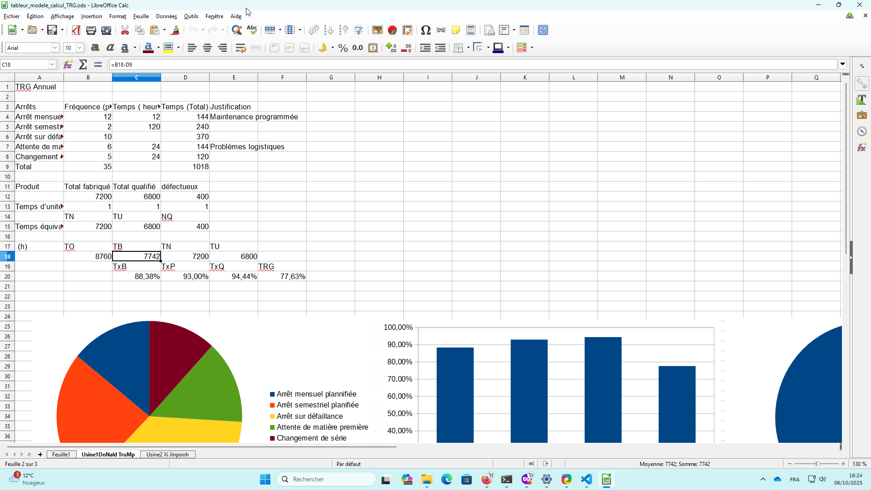The height and width of the screenshot is (490, 871).
Task: Click the Windows Start button
Action: pos(265,479)
